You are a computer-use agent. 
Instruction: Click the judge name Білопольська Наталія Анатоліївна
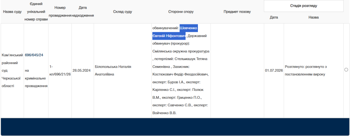pyautogui.click(x=113, y=70)
